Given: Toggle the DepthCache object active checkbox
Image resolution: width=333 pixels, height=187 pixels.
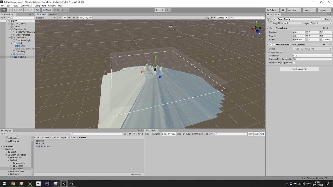Looking at the screenshot, I should click(x=274, y=19).
